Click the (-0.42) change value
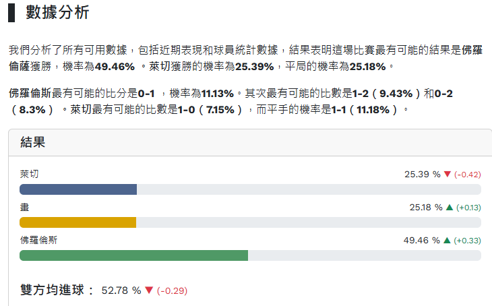Viewport: 492px width, 306px height. (x=467, y=175)
